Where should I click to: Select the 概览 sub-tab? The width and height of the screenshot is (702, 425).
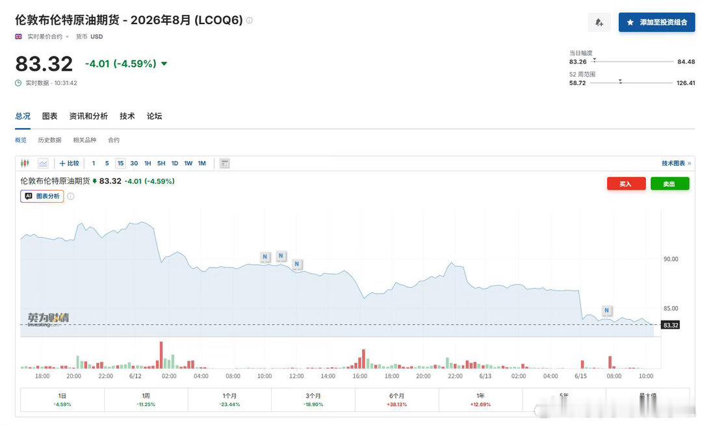21,140
